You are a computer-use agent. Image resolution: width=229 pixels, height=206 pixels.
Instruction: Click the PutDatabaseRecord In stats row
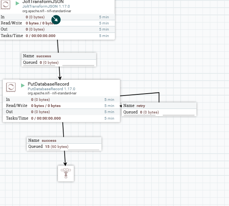(61, 100)
